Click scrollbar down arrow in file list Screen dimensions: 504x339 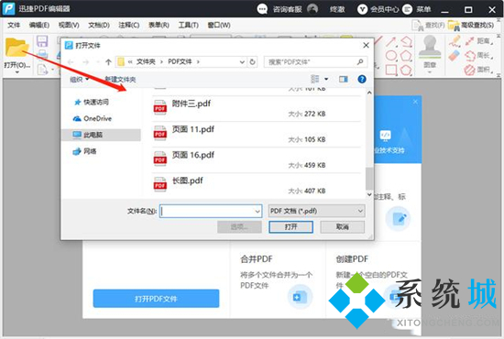coord(369,194)
